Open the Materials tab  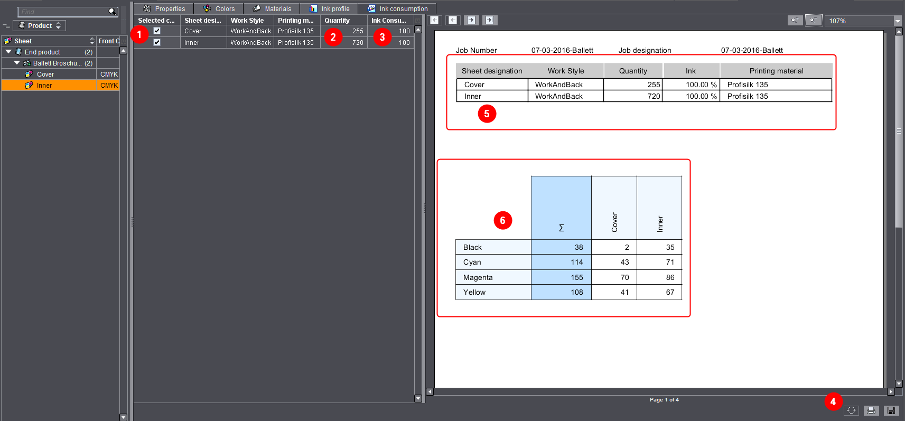[x=272, y=8]
